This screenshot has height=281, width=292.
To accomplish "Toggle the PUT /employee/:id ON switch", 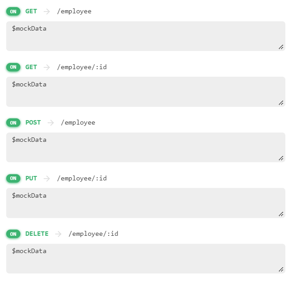I will click(13, 178).
